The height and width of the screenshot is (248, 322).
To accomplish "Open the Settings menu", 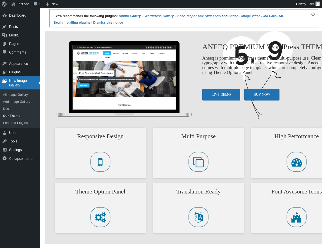I will pos(20,150).
